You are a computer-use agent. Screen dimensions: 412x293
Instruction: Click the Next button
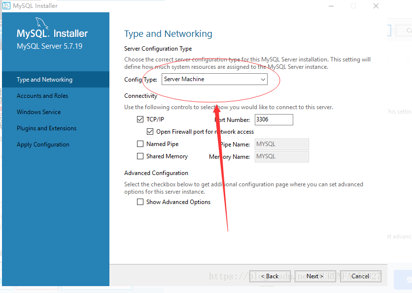[x=315, y=276]
